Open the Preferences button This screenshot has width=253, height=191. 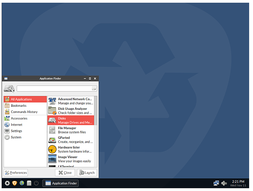tap(15, 172)
